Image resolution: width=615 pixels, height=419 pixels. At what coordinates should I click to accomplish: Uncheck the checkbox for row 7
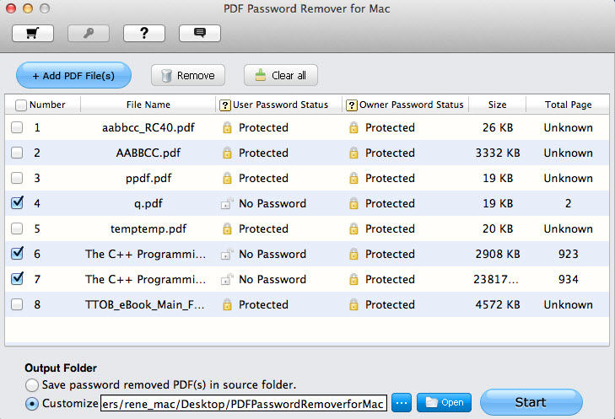pos(17,279)
